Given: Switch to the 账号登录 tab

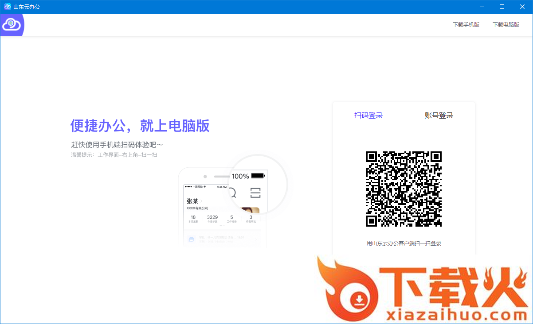Looking at the screenshot, I should (x=439, y=116).
